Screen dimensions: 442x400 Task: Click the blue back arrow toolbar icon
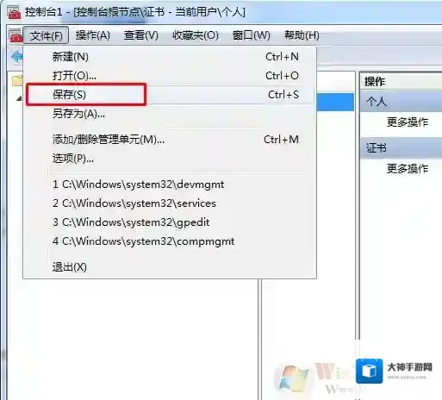(x=17, y=57)
